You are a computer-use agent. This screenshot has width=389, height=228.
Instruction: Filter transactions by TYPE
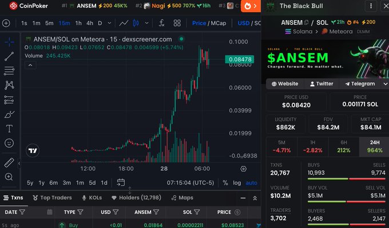(x=80, y=212)
